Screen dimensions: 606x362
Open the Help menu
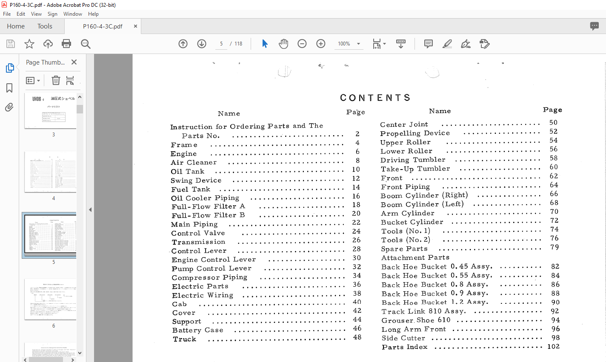click(93, 14)
